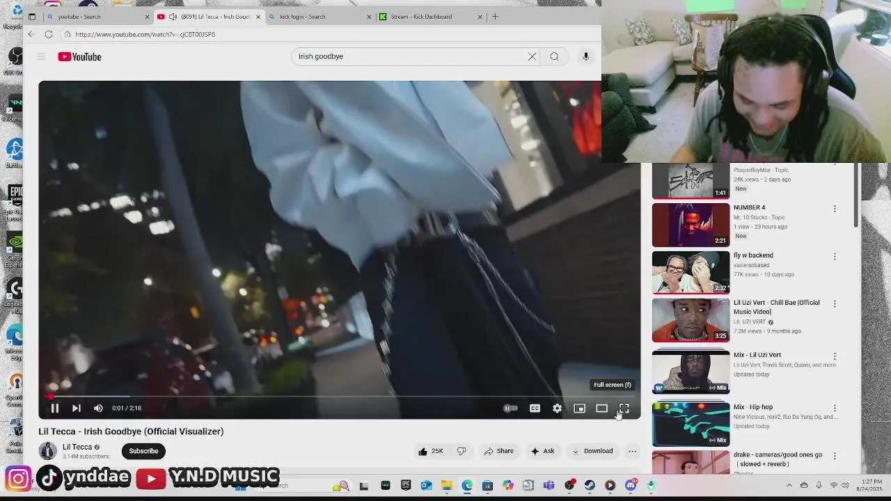
Task: Open the NUMBER 4 video thumbnail
Action: coord(691,225)
